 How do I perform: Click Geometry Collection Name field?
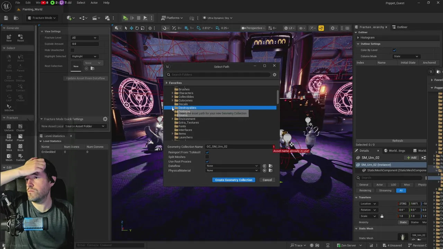click(x=239, y=147)
